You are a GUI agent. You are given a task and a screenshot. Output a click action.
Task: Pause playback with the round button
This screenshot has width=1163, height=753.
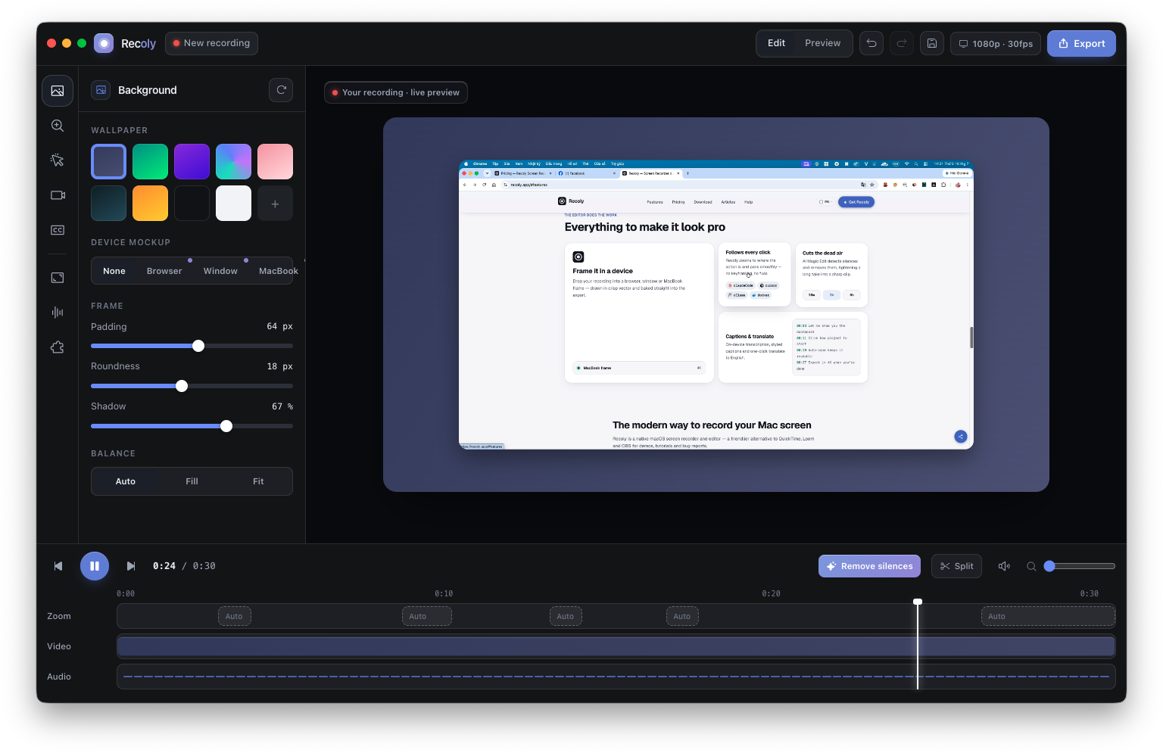(x=95, y=566)
